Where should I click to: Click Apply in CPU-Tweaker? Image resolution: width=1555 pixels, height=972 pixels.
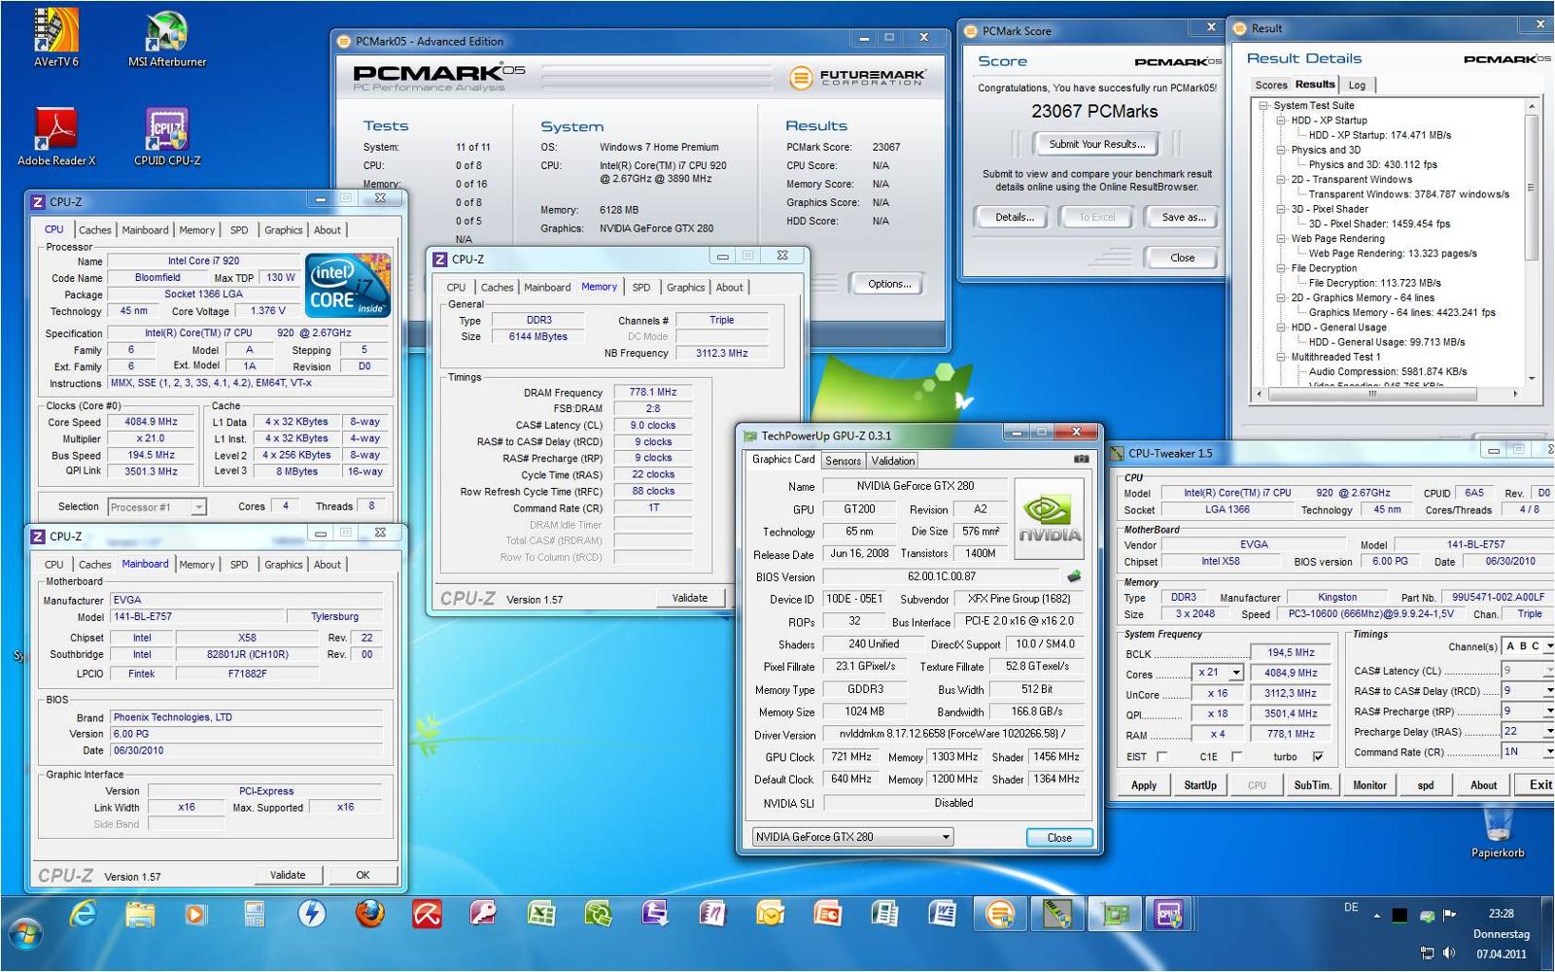tap(1144, 785)
